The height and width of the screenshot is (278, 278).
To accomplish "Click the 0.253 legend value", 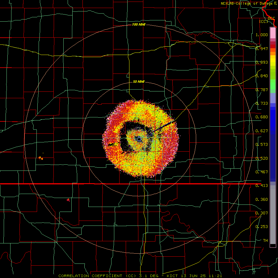I will [x=262, y=227].
